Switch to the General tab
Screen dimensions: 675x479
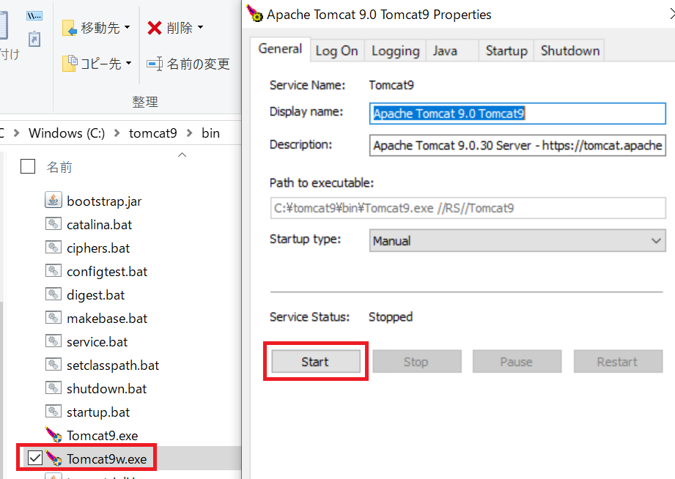tap(280, 49)
